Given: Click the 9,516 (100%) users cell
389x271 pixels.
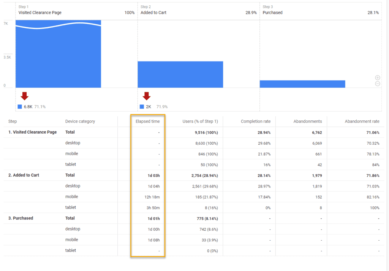Looking at the screenshot, I should 206,132.
